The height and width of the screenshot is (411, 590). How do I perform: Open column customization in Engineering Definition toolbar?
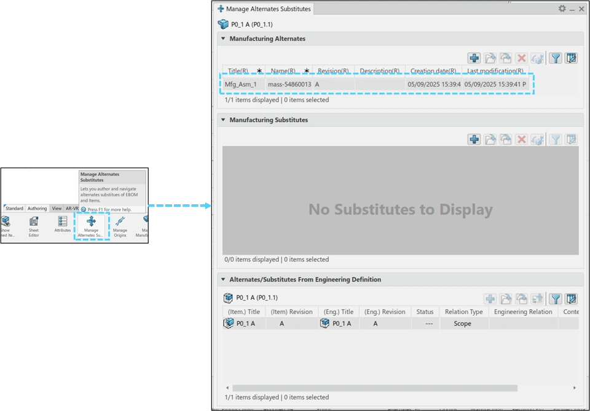[571, 299]
